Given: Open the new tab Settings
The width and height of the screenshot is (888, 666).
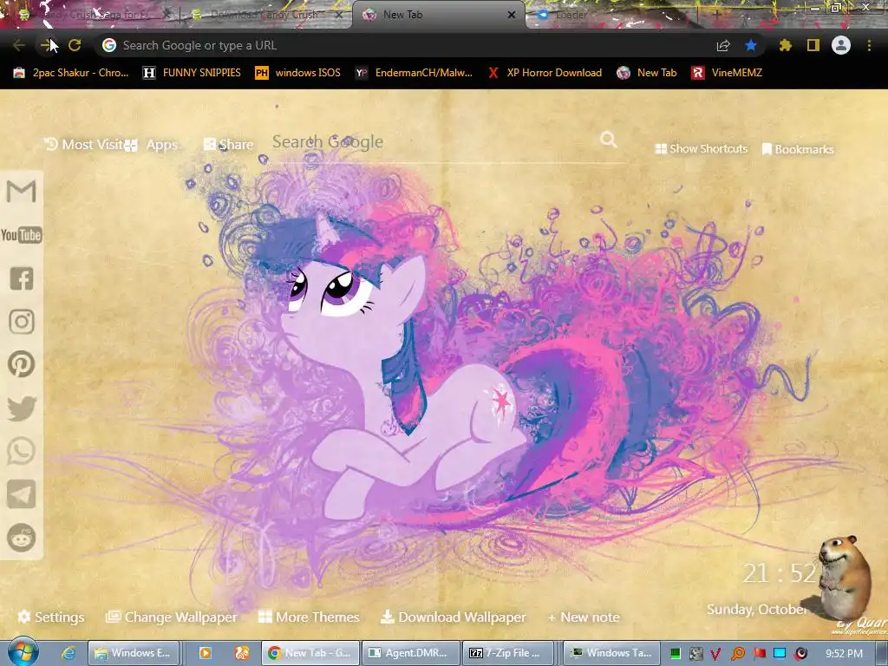Looking at the screenshot, I should tap(51, 617).
